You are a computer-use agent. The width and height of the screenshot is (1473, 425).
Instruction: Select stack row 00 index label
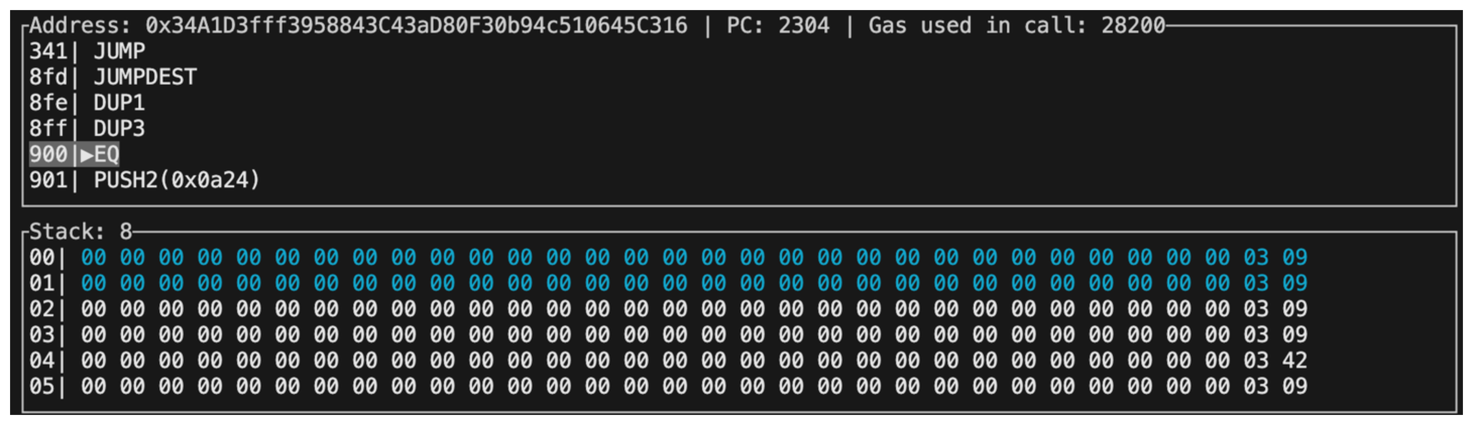pyautogui.click(x=42, y=258)
